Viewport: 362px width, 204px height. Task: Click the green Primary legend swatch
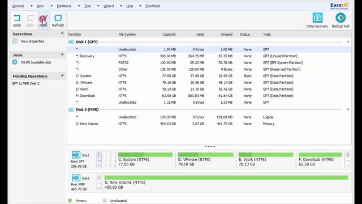pos(70,201)
